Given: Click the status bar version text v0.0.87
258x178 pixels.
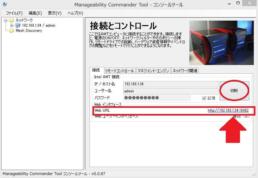Looking at the screenshot, I should [x=98, y=174].
